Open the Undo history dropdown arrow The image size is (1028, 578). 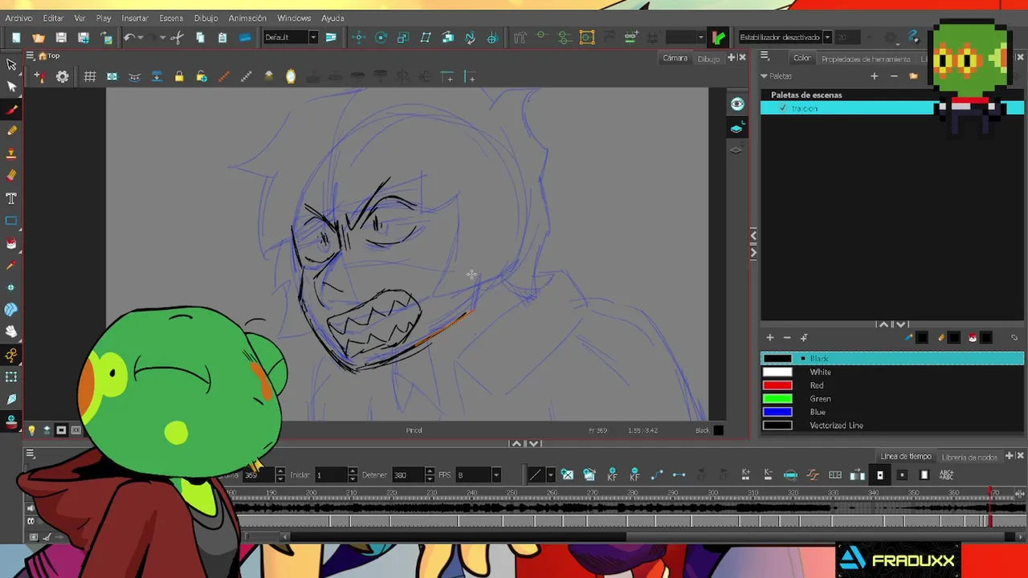(x=141, y=38)
